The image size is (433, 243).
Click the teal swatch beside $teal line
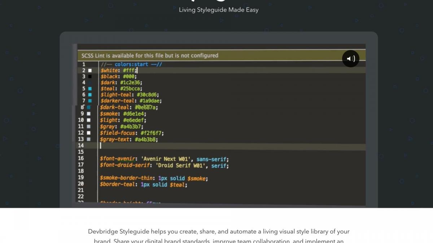(x=90, y=89)
